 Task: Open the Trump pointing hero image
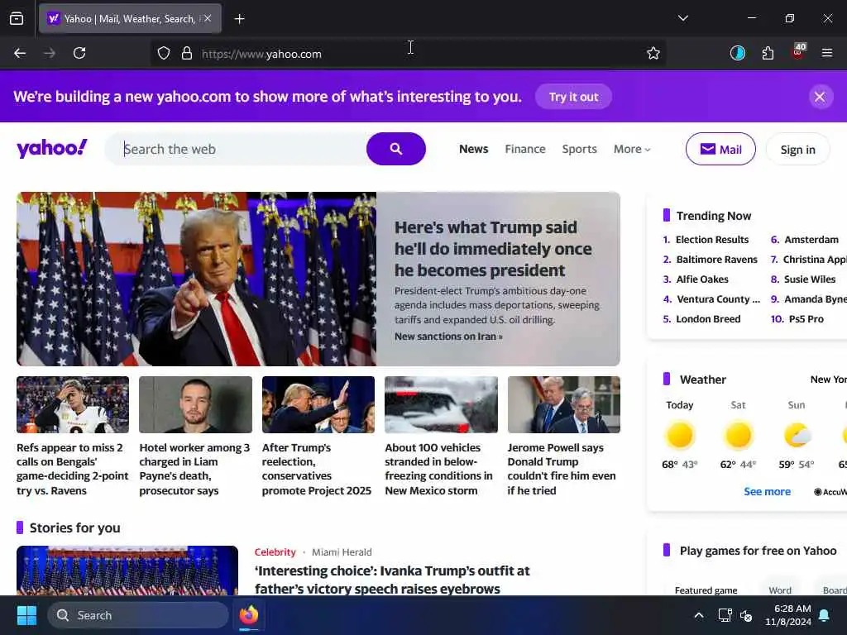(197, 279)
